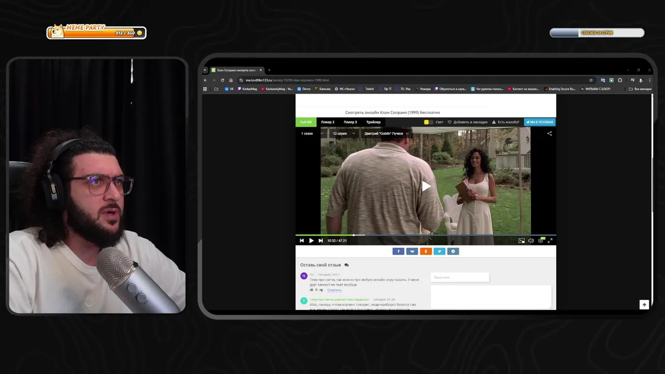Open the Дмитрий Goblin Пучков voice dropdown
This screenshot has width=665, height=374.
pyautogui.click(x=387, y=133)
